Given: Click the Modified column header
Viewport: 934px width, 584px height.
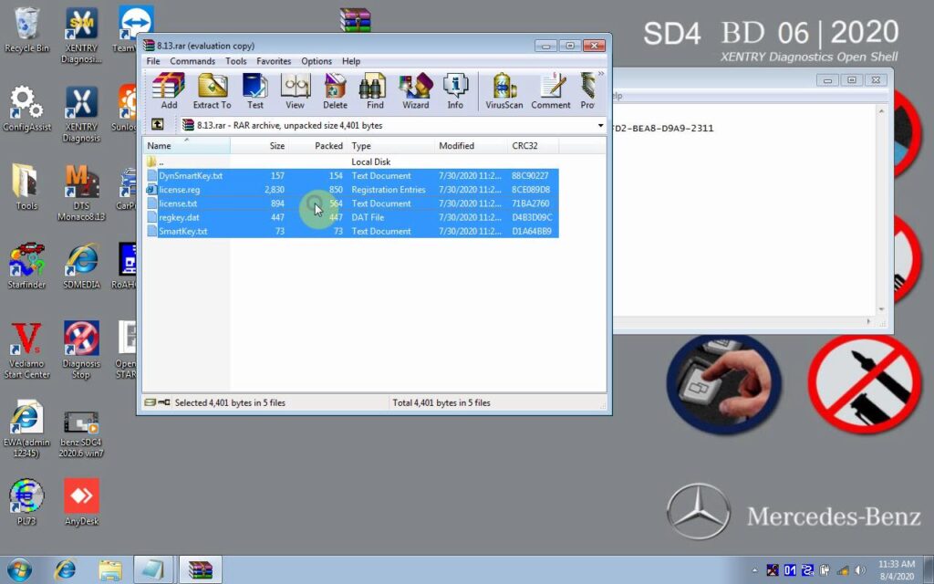Looking at the screenshot, I should tap(456, 146).
